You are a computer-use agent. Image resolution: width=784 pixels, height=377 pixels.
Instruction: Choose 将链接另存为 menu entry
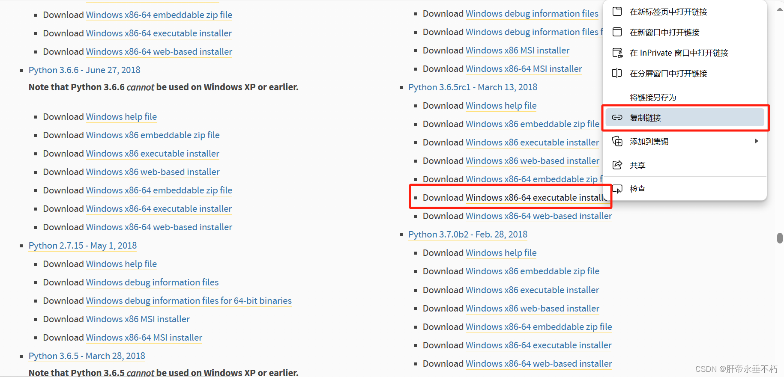[x=652, y=97]
